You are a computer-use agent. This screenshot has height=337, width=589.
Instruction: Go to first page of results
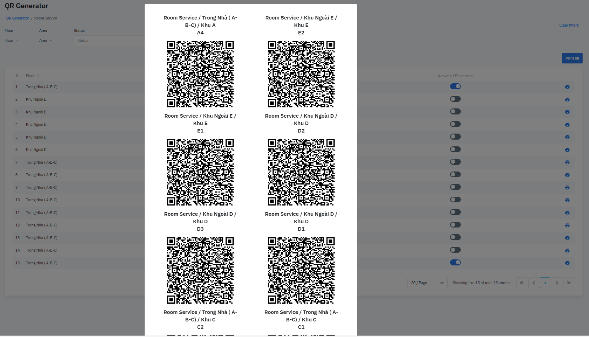pos(522,283)
